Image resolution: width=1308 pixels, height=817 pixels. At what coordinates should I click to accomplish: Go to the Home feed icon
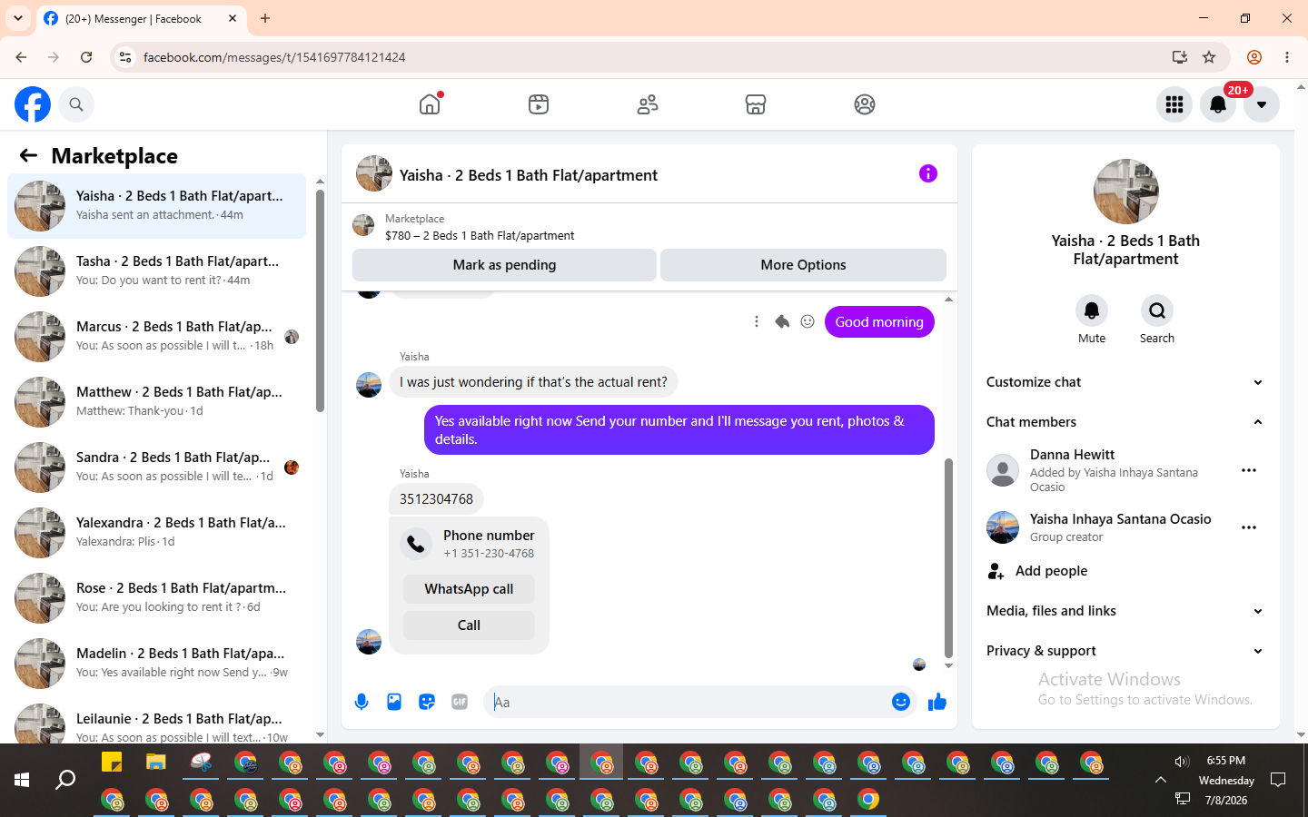pos(430,104)
